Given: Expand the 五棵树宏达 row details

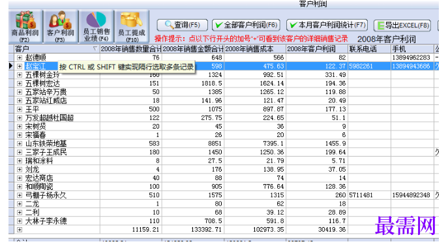Looking at the screenshot, I should pos(20,84).
